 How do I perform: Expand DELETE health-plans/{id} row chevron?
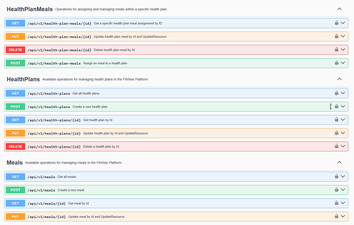[x=343, y=146]
